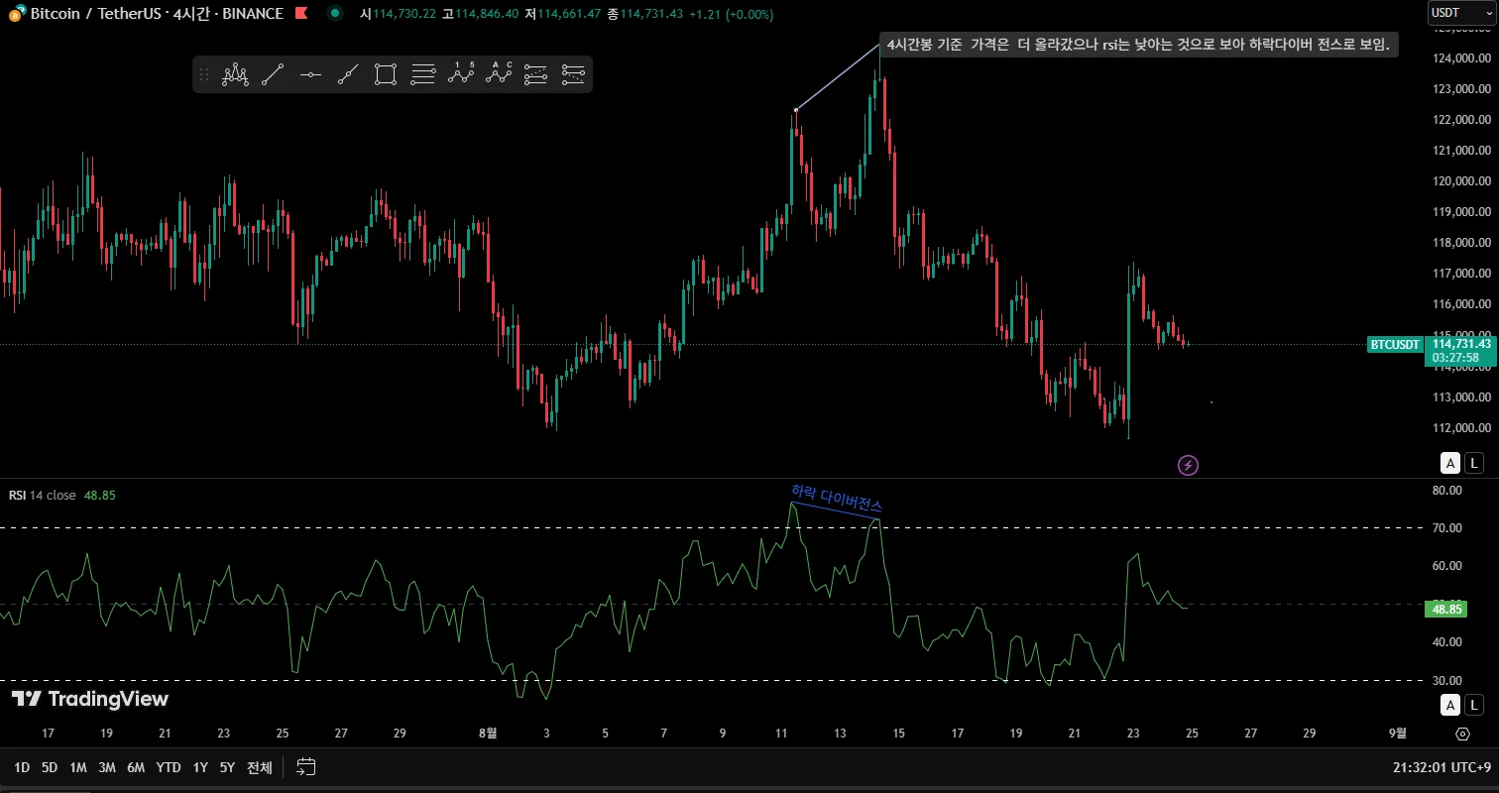This screenshot has width=1499, height=793.
Task: Open chart settings gear at bottom right
Action: (1462, 734)
